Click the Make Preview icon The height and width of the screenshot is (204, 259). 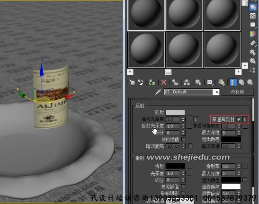coord(252,43)
